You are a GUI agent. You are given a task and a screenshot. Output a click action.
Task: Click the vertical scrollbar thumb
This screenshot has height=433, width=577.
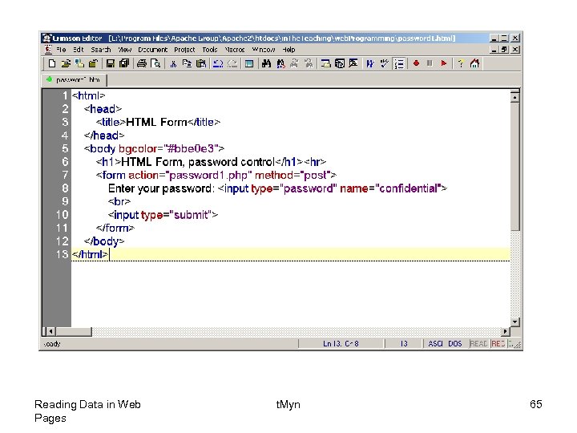(514, 167)
